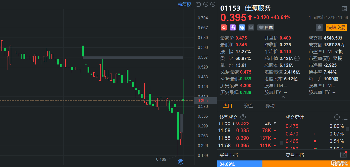Select the 11:58 0.390 137K trade row

click(247, 138)
